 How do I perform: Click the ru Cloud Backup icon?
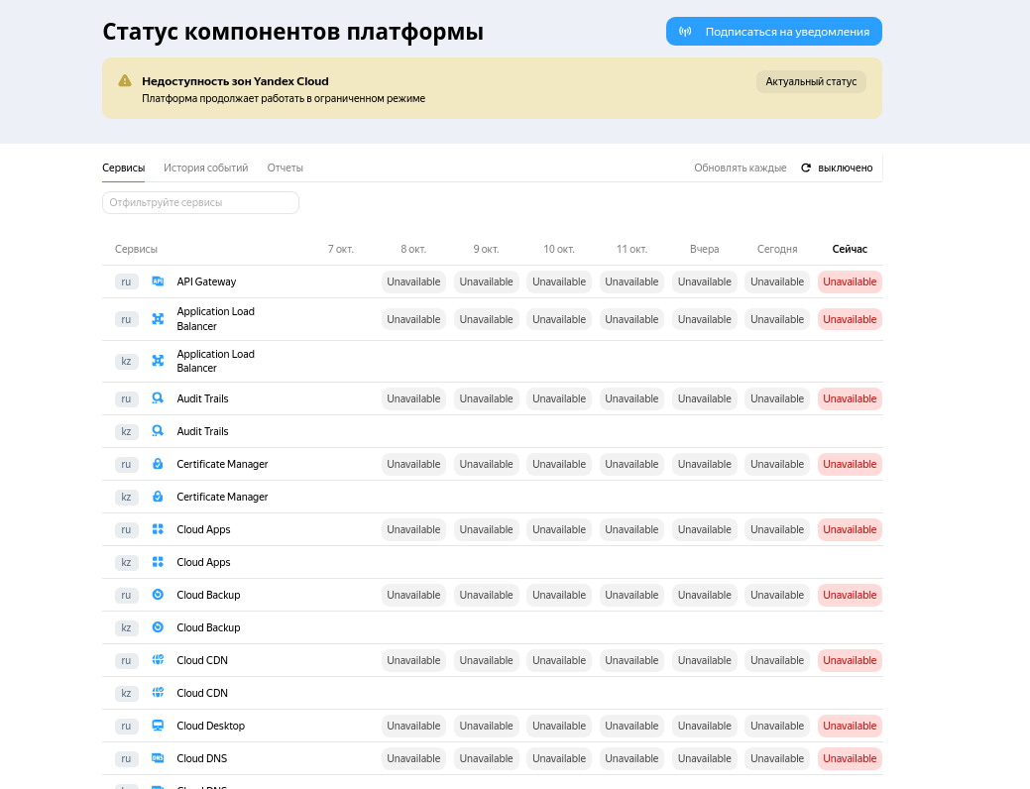coord(158,595)
